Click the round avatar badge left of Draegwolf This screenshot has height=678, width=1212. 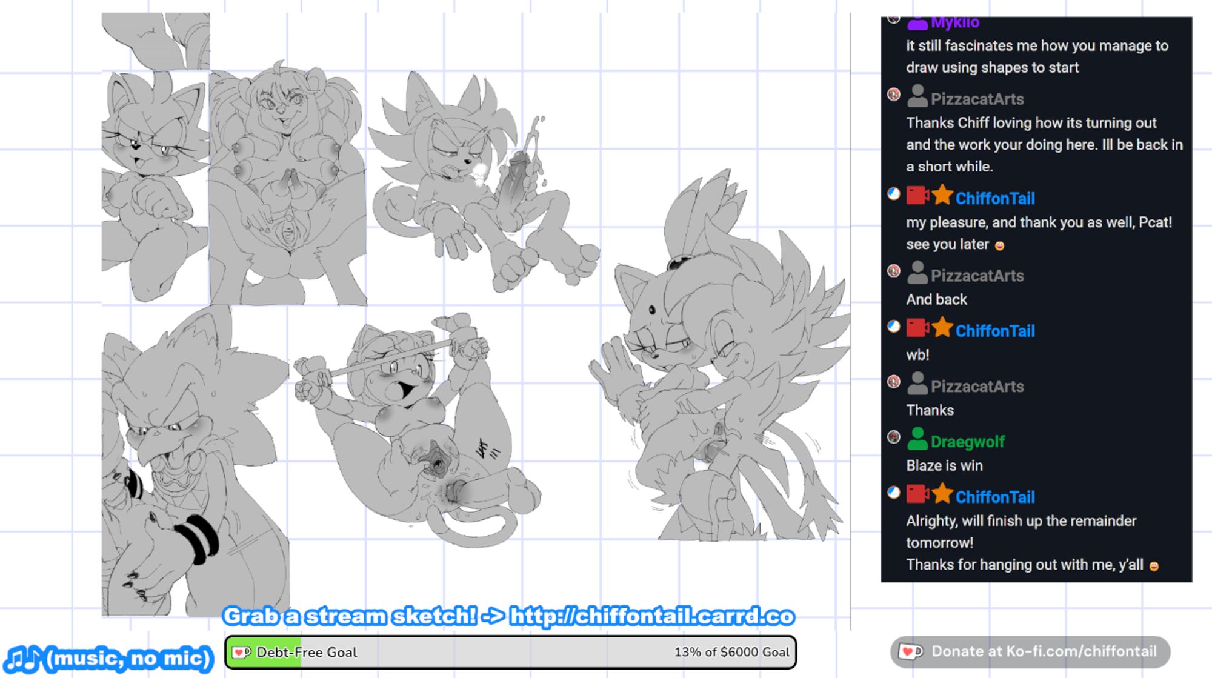coord(893,437)
